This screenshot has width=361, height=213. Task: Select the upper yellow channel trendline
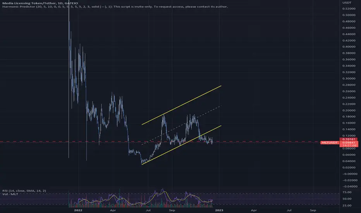tap(181, 105)
